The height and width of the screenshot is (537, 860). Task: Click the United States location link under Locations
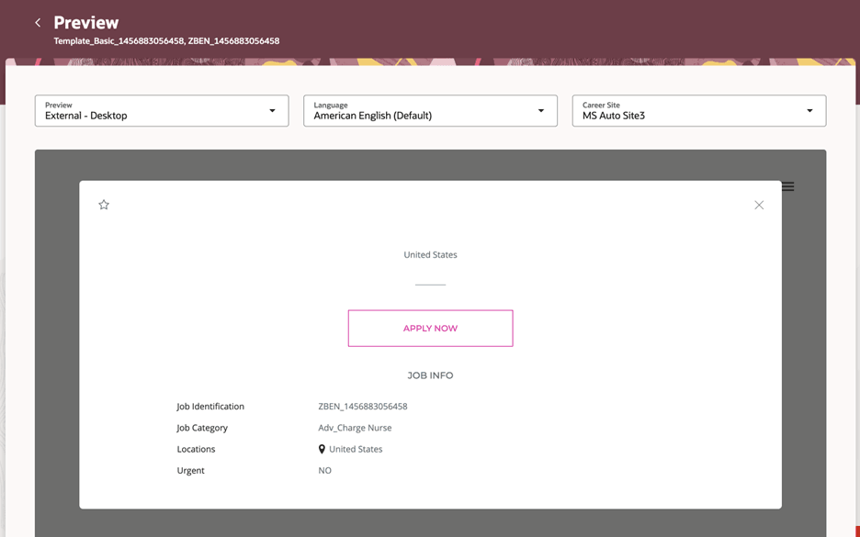(357, 449)
